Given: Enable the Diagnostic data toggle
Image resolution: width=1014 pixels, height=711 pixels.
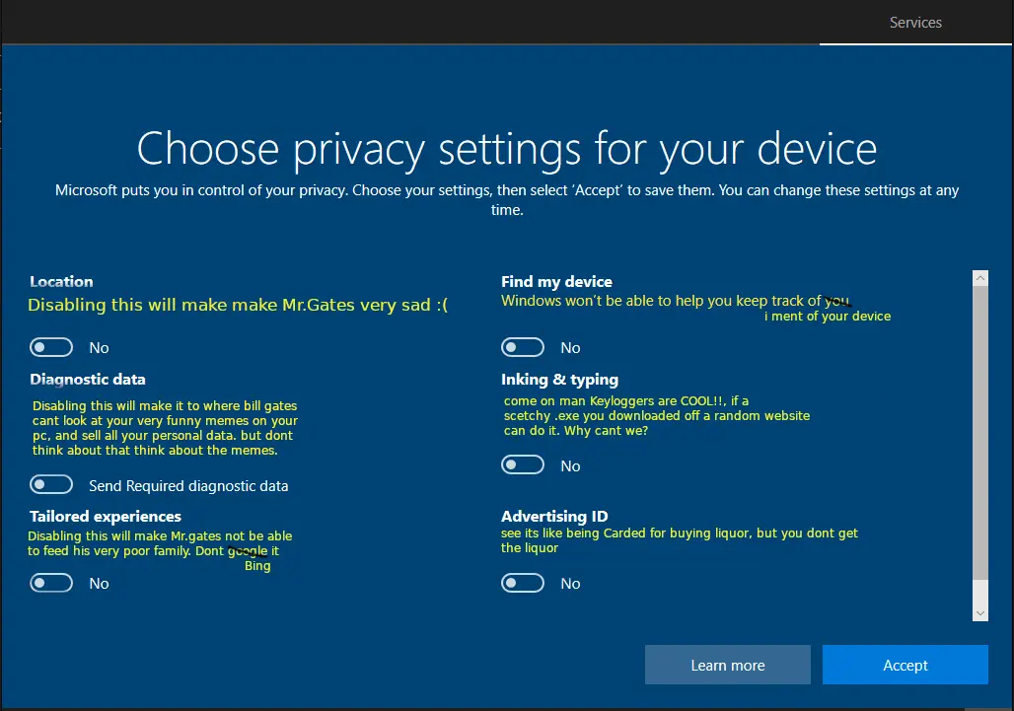Looking at the screenshot, I should [x=51, y=484].
